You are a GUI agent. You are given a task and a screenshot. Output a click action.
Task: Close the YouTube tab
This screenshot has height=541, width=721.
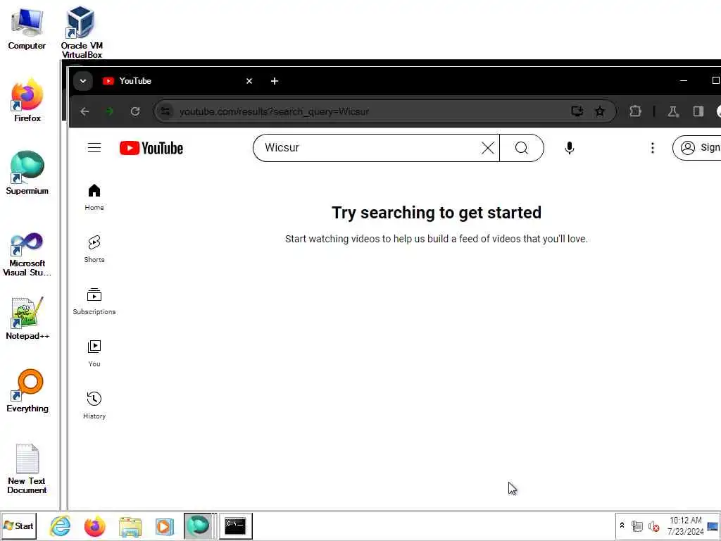[x=249, y=81]
